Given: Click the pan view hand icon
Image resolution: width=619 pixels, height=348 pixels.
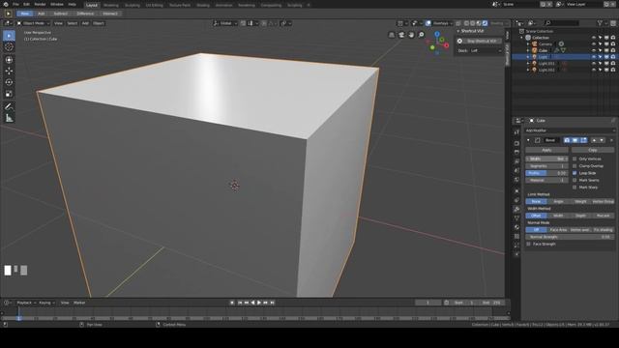Looking at the screenshot, I should (411, 35).
